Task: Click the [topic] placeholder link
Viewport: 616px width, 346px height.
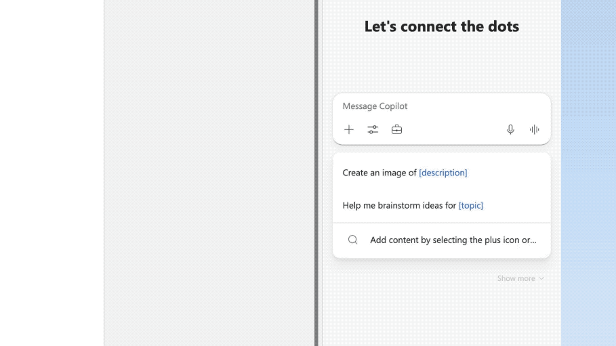Action: tap(471, 205)
